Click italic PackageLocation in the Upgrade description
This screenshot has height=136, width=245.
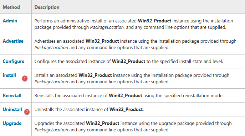pyautogui.click(x=51, y=130)
